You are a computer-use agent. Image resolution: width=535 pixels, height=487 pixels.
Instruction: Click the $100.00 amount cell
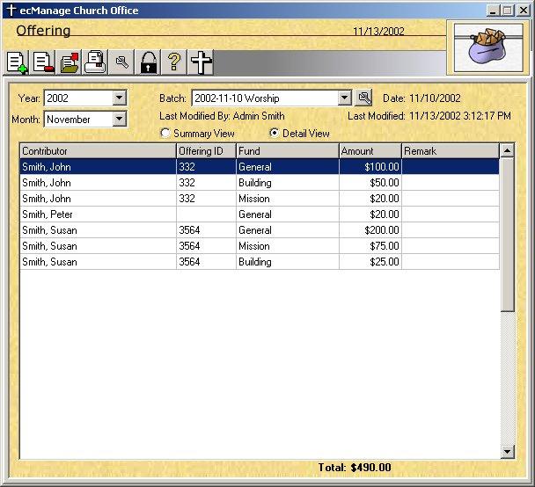[x=370, y=167]
